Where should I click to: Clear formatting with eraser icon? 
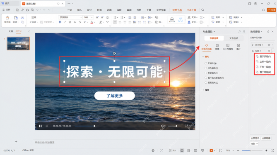pyautogui.click(x=107, y=17)
